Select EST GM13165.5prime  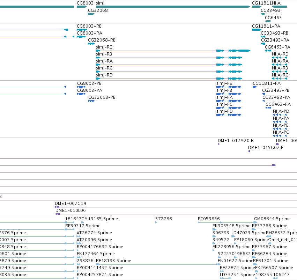point(99,219)
